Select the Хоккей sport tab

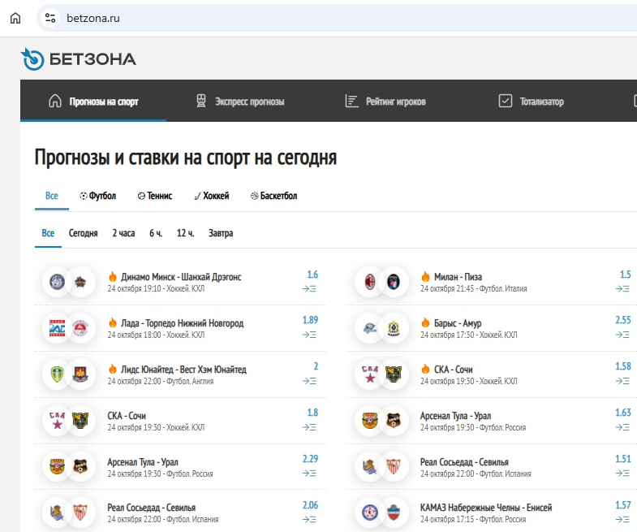pyautogui.click(x=212, y=196)
